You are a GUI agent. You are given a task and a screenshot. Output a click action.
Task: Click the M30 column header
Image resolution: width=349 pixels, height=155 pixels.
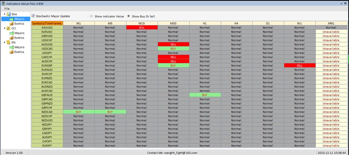[174, 23]
